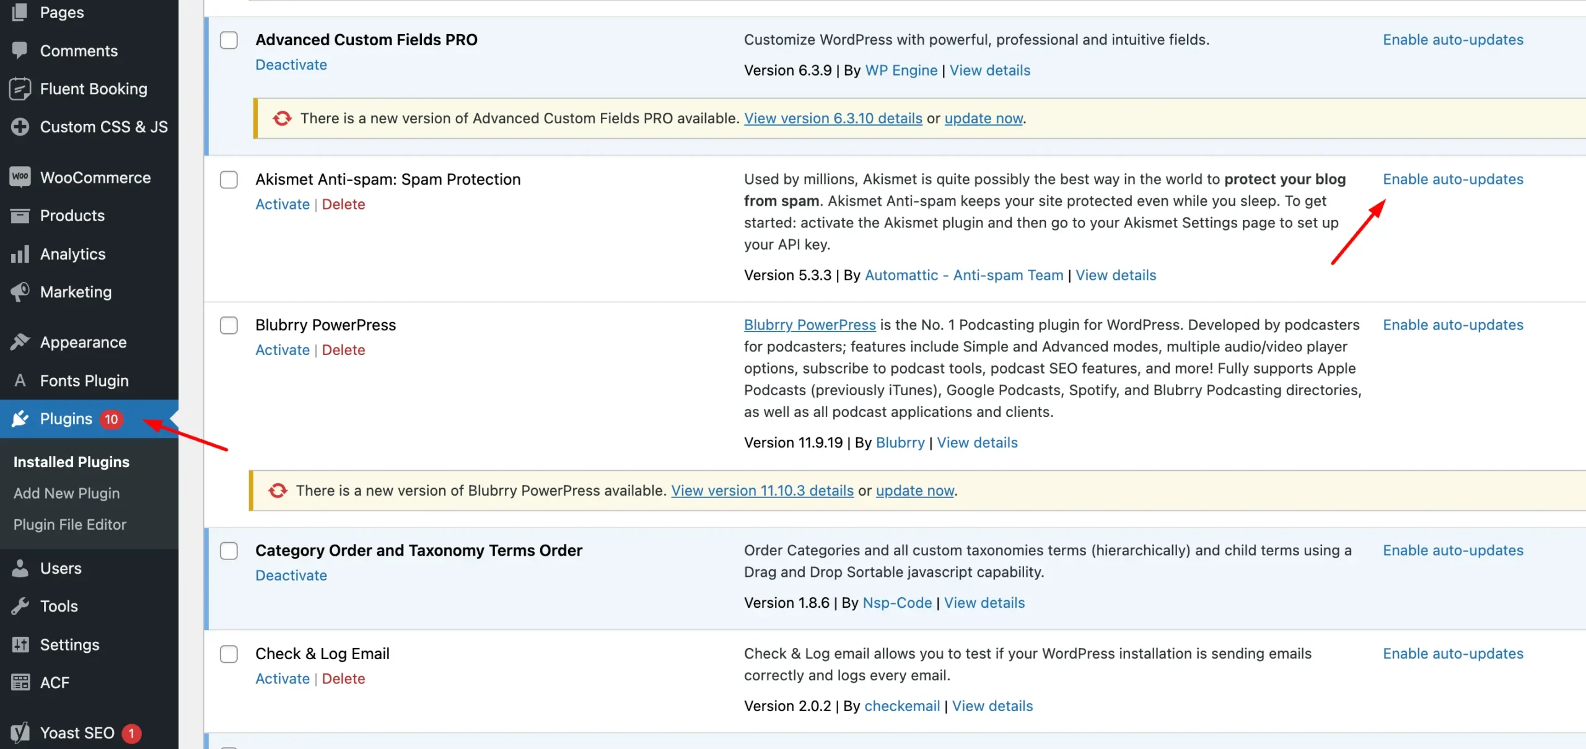Click the Marketing megaphone icon

coord(20,292)
